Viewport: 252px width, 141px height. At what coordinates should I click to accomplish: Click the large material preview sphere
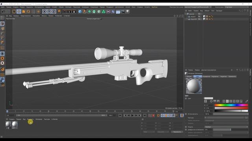[x=194, y=86]
